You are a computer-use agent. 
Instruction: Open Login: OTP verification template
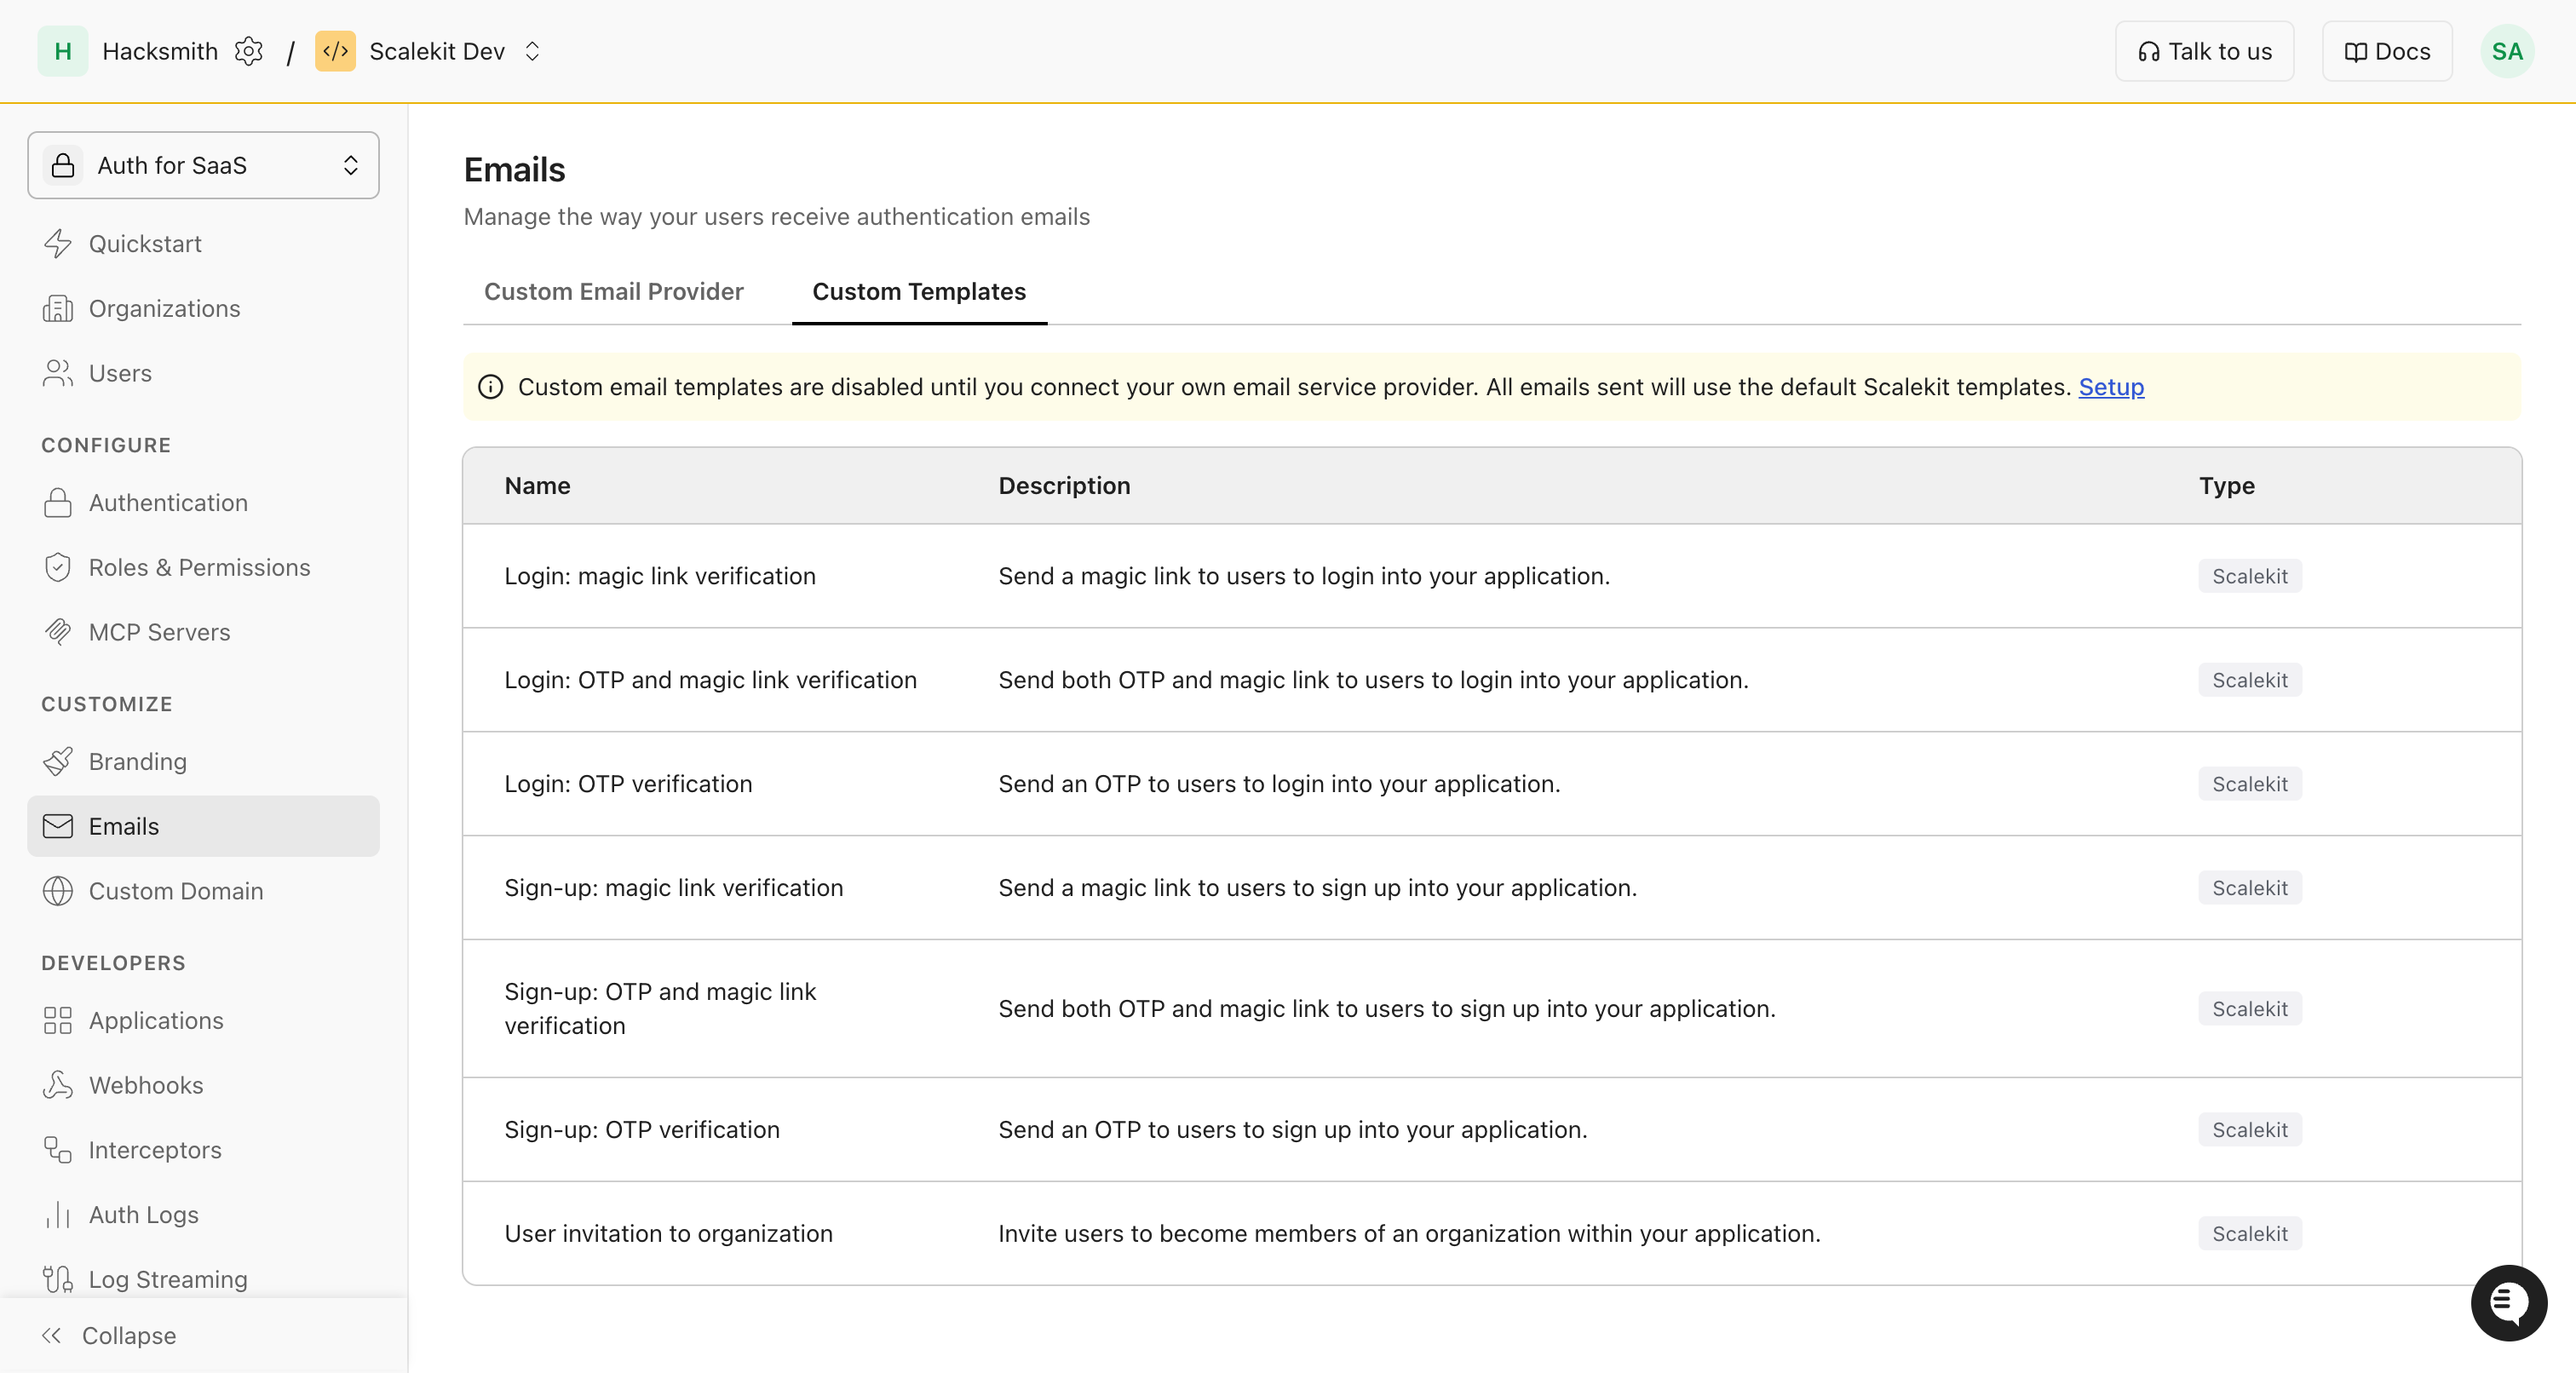click(x=1491, y=784)
